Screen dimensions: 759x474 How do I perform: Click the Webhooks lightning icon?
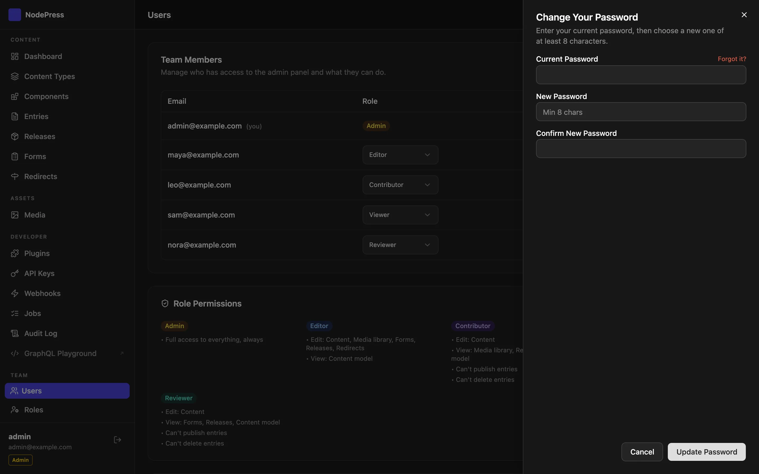coord(15,293)
